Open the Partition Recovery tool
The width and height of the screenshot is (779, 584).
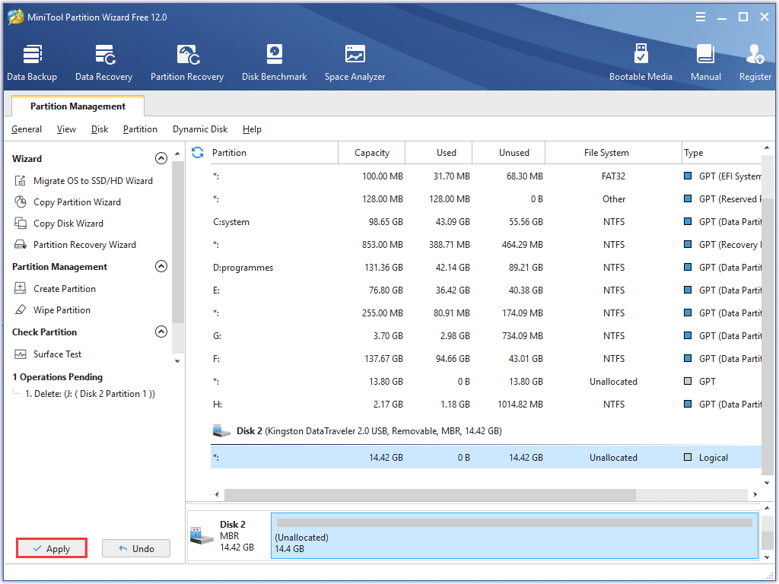[x=187, y=63]
